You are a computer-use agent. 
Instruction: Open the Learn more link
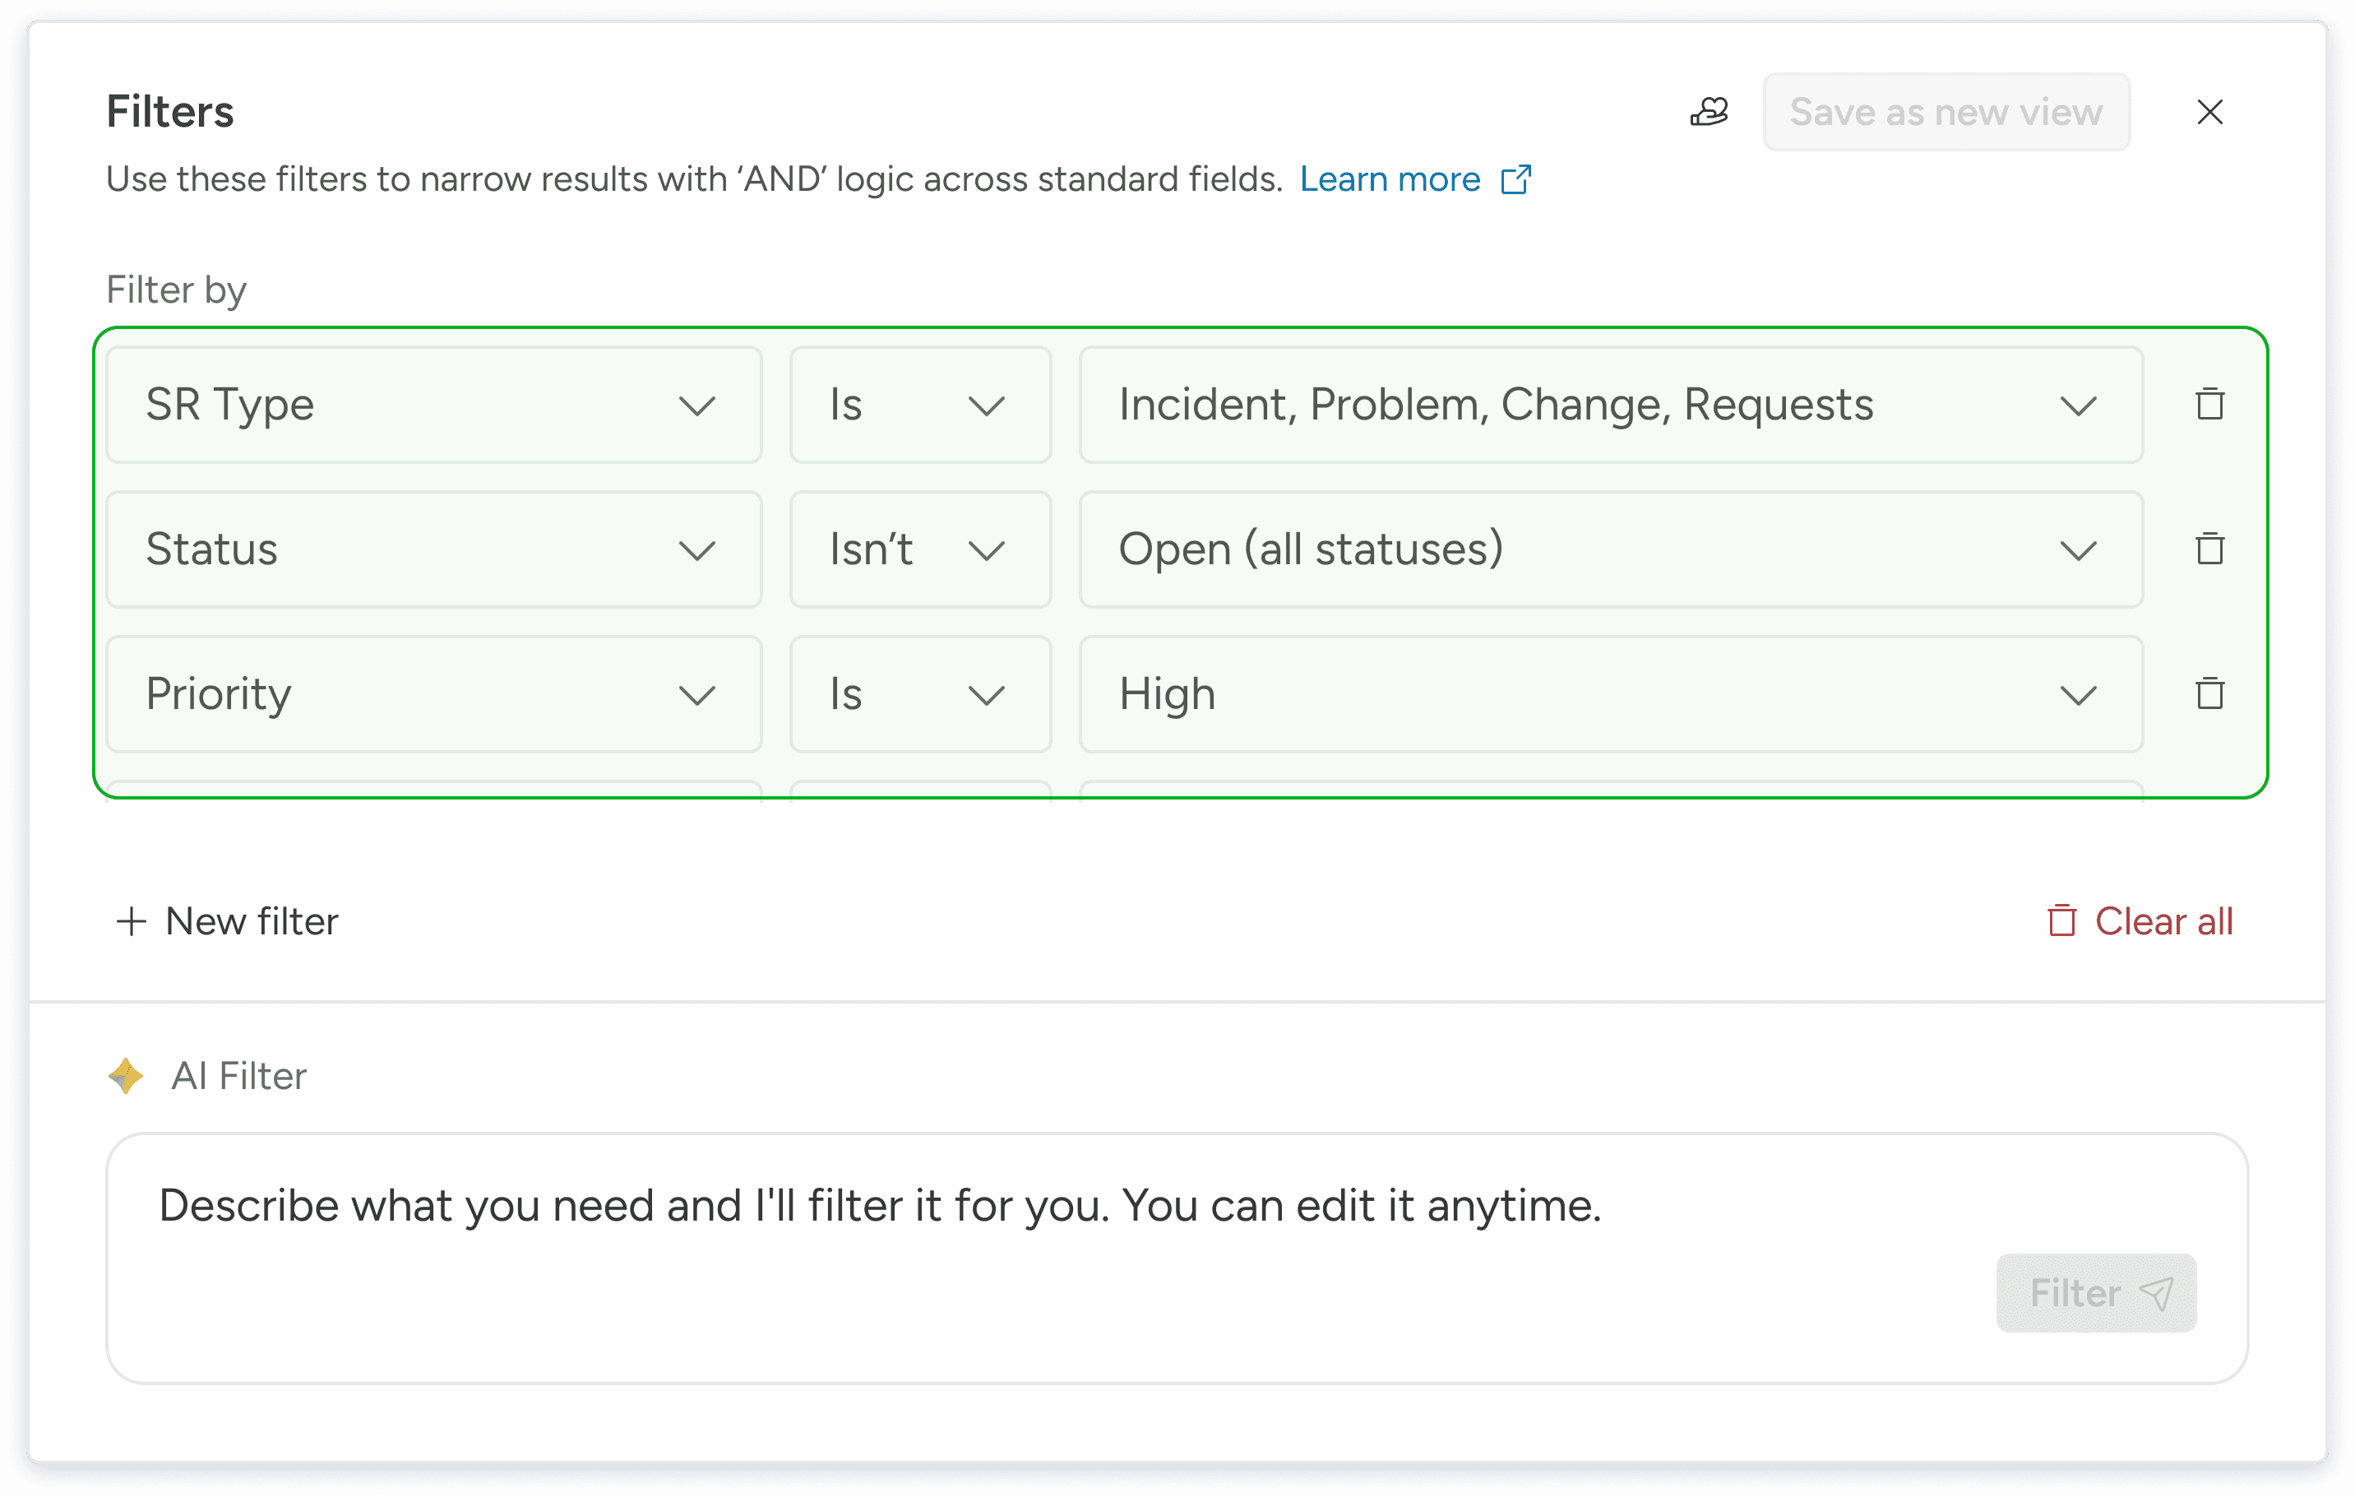pos(1389,180)
